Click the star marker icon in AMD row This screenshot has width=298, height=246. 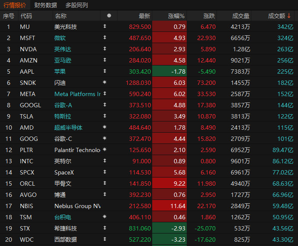pyautogui.click(x=104, y=127)
